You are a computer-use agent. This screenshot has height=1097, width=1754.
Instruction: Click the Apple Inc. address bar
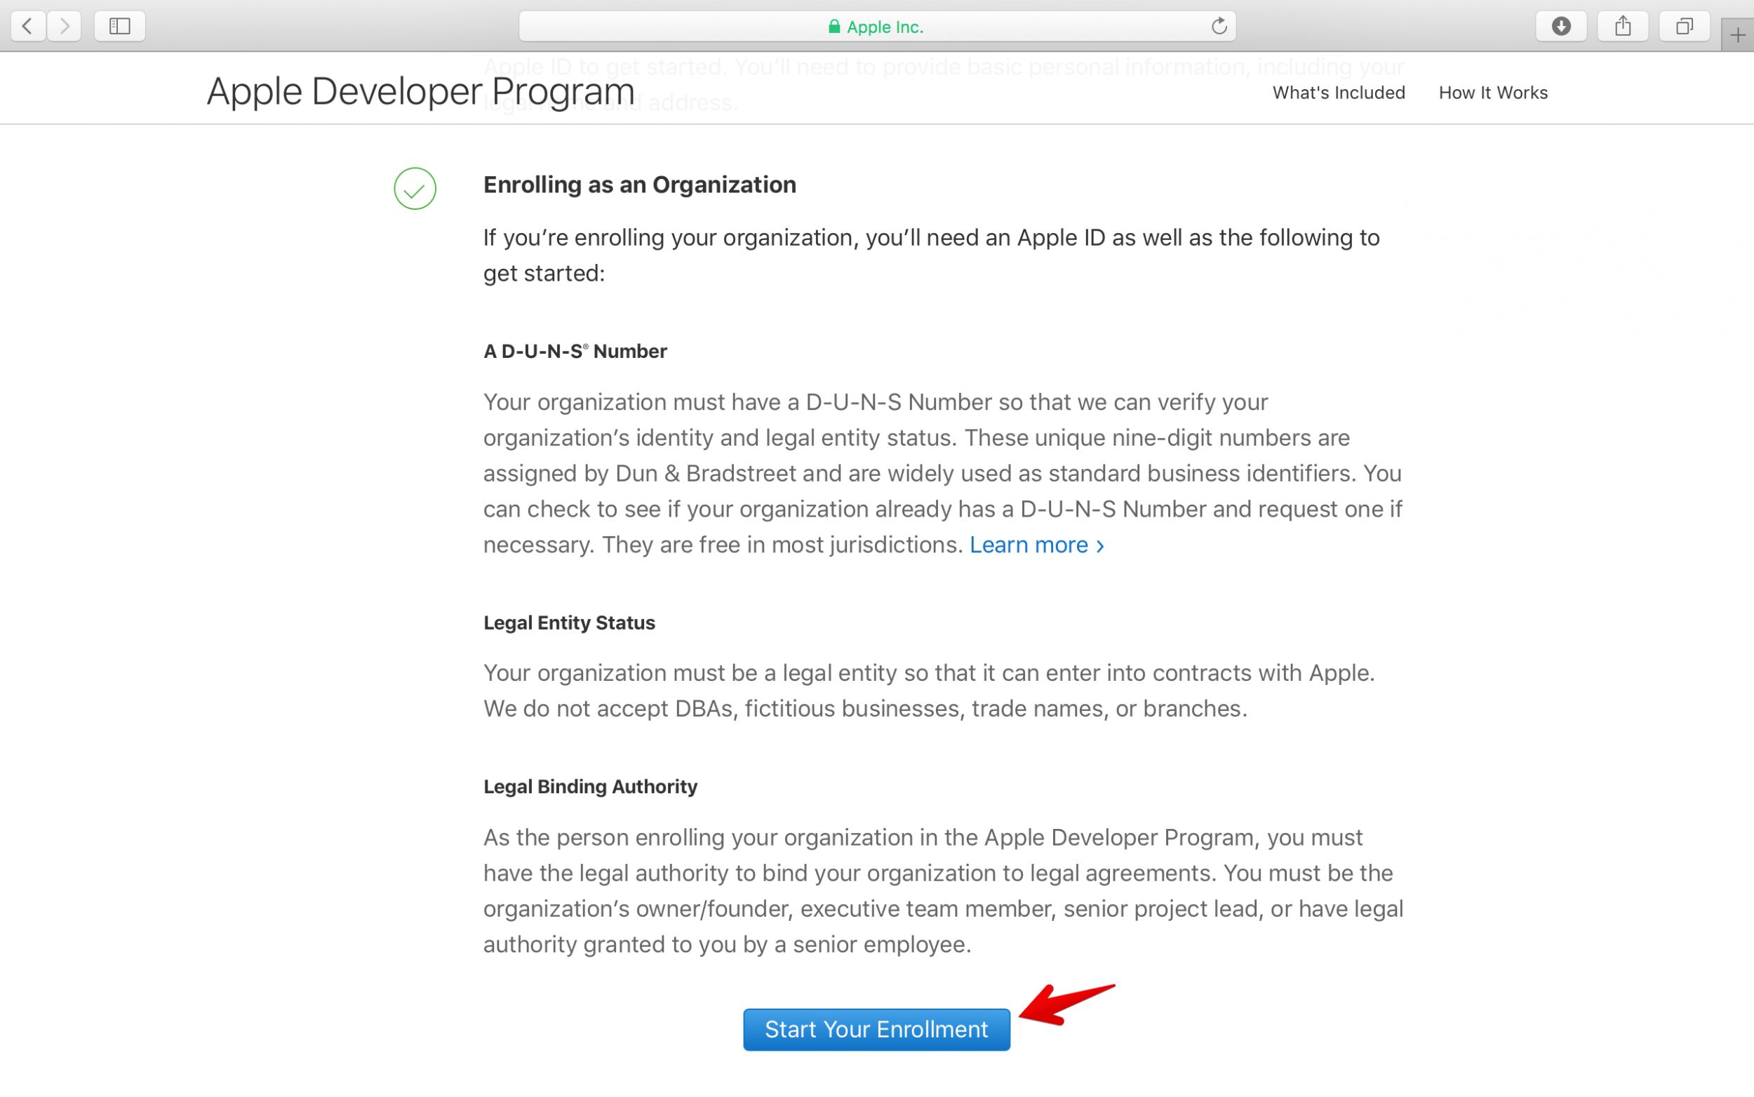pos(876,26)
